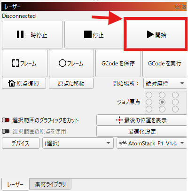Viewport: 188px width, 191px height.
Task: Open 最適化設定 optimization settings
Action: 141,131
